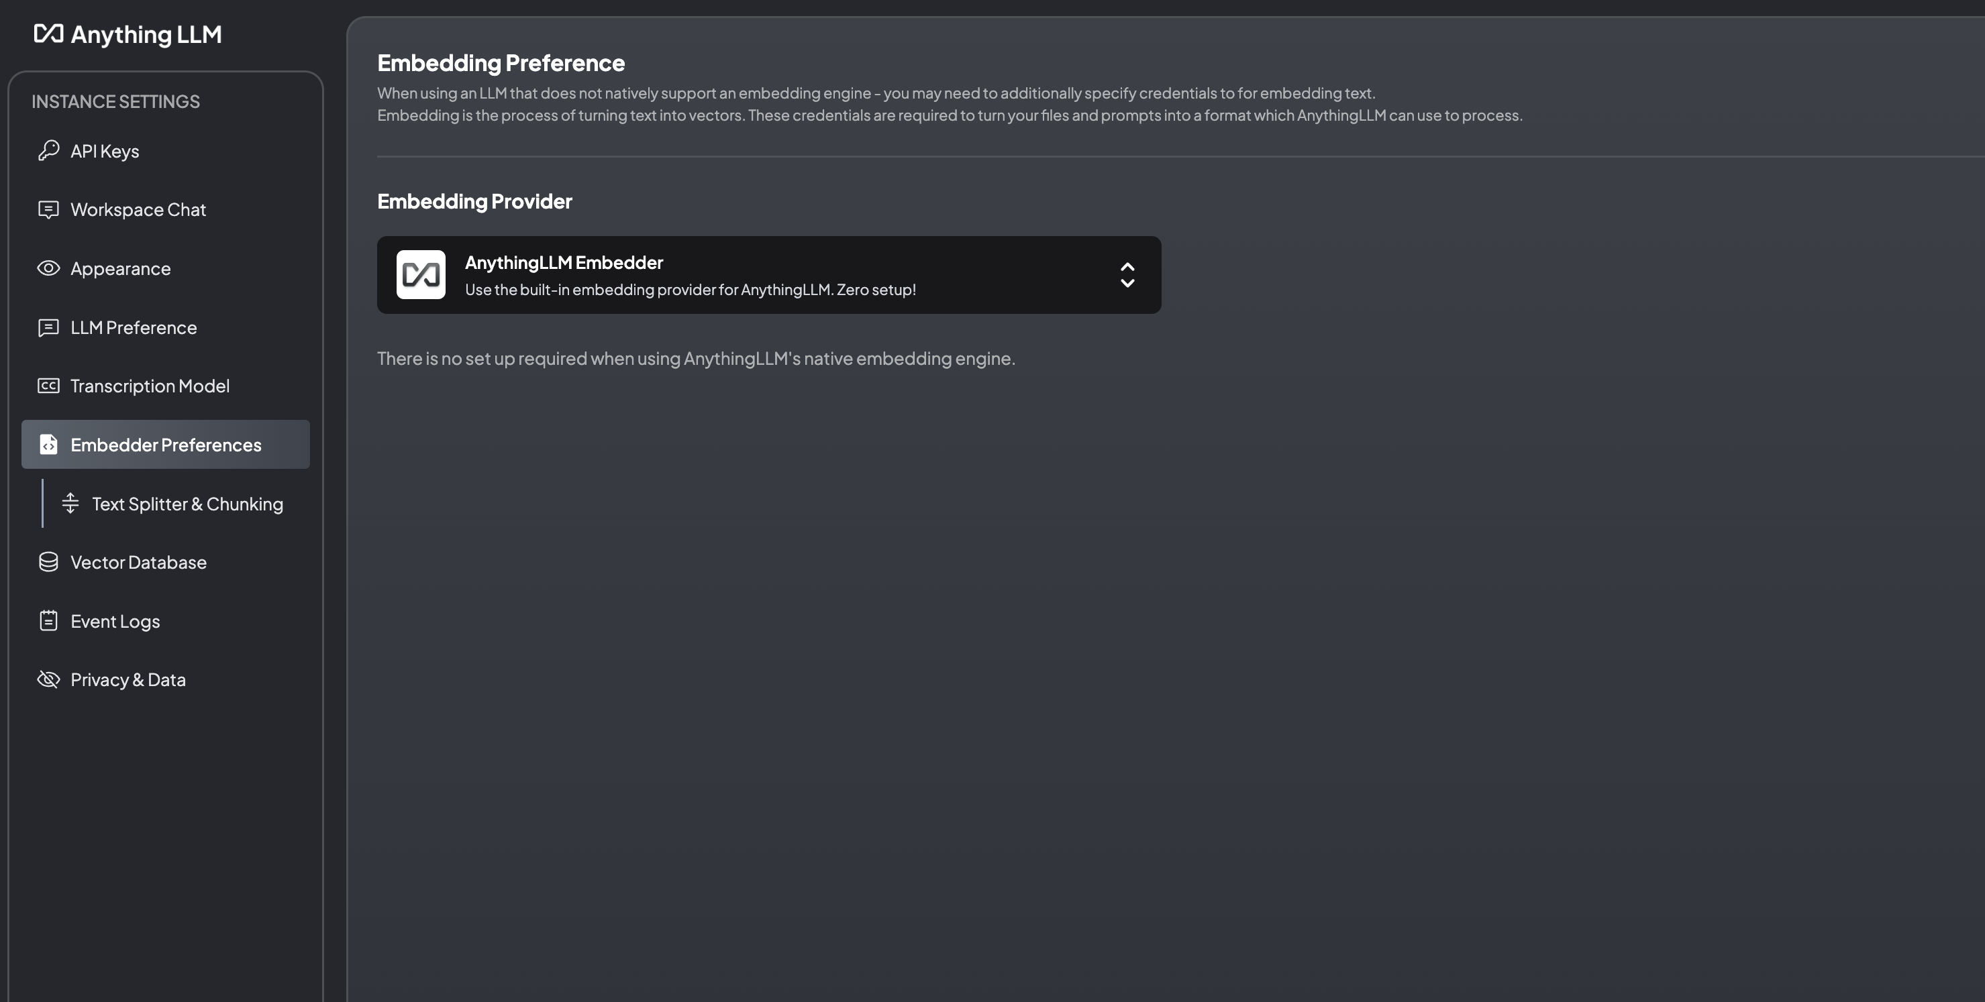Click the API Keys key icon

click(48, 150)
